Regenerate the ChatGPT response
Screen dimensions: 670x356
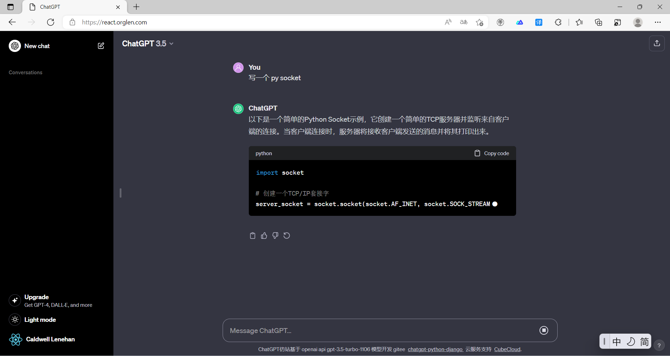tap(286, 236)
